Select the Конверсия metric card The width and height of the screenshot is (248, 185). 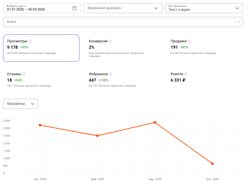[x=123, y=48]
